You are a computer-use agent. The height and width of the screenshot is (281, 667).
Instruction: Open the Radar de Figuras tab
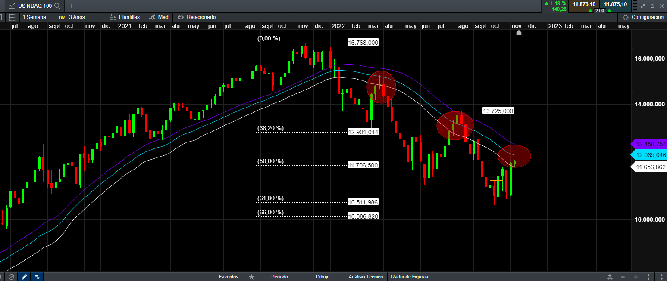(410, 277)
